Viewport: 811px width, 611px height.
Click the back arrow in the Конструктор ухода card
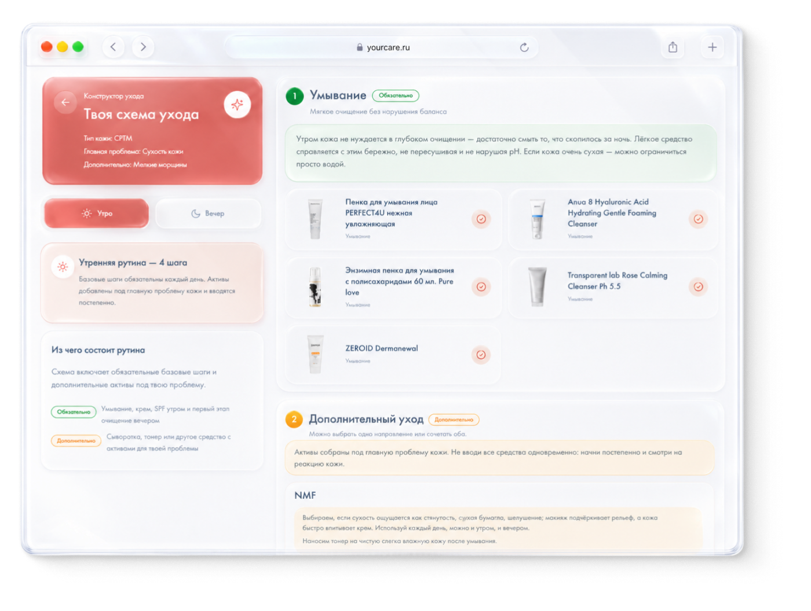tap(65, 102)
